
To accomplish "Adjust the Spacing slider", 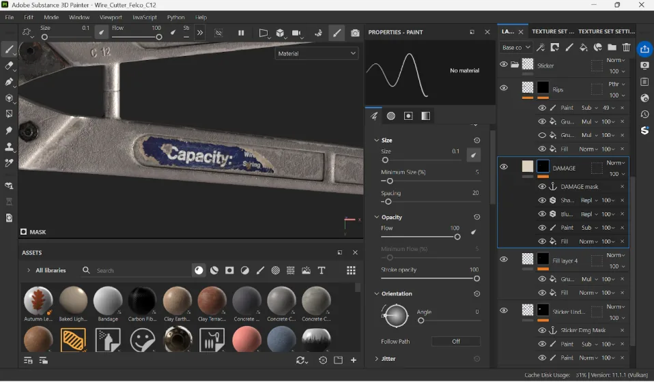I will pyautogui.click(x=431, y=202).
